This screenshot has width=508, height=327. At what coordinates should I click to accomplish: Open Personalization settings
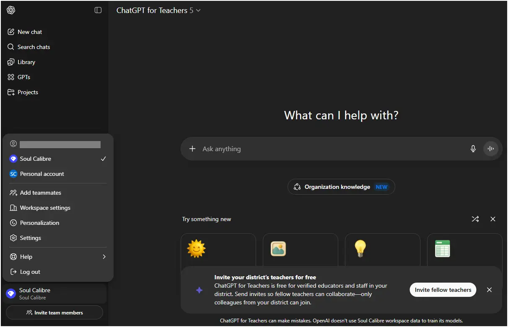click(x=58, y=223)
